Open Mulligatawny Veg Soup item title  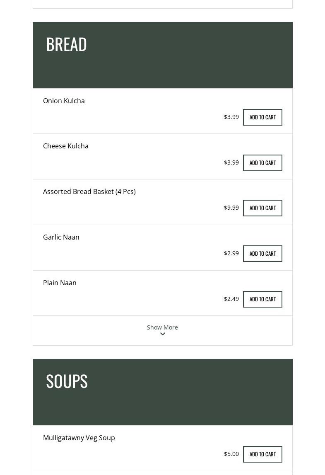(x=79, y=438)
